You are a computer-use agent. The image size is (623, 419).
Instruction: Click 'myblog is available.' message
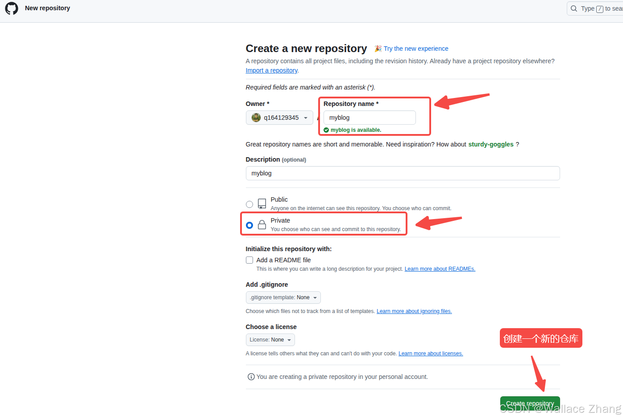(356, 130)
